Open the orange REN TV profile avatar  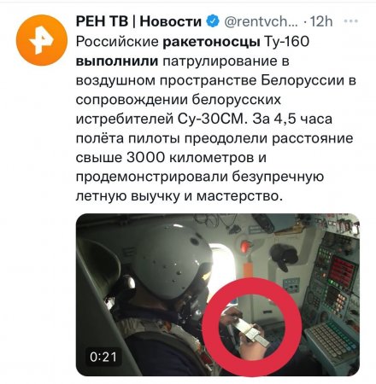tap(42, 40)
